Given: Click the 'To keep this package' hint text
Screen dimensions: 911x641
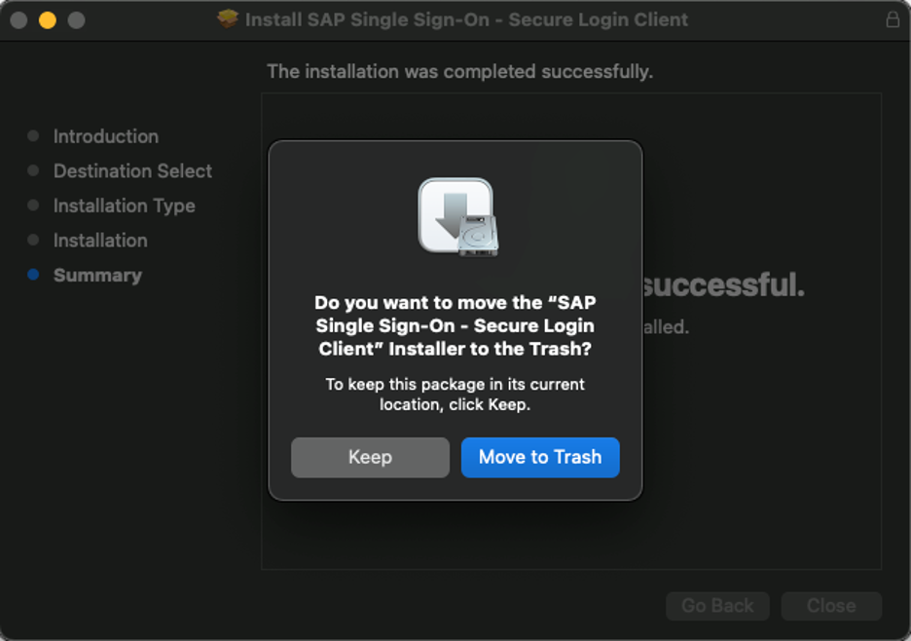Looking at the screenshot, I should [455, 395].
